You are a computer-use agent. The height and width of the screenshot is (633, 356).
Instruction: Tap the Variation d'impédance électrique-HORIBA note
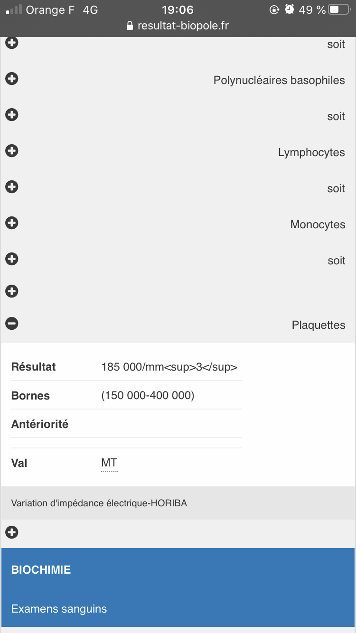[x=99, y=503]
